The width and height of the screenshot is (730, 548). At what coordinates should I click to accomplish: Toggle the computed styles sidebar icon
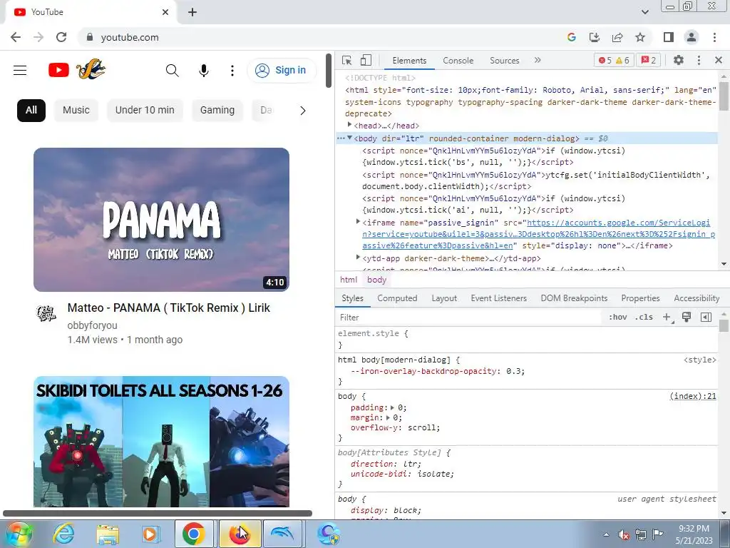706,318
